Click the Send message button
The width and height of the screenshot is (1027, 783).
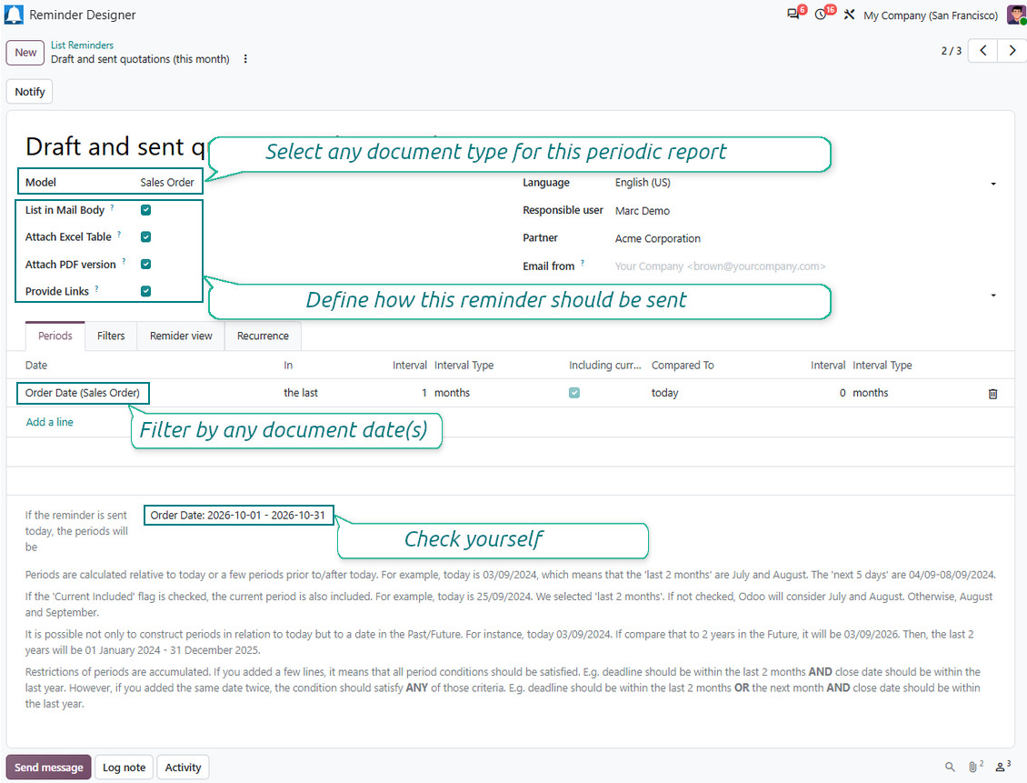[x=48, y=768]
